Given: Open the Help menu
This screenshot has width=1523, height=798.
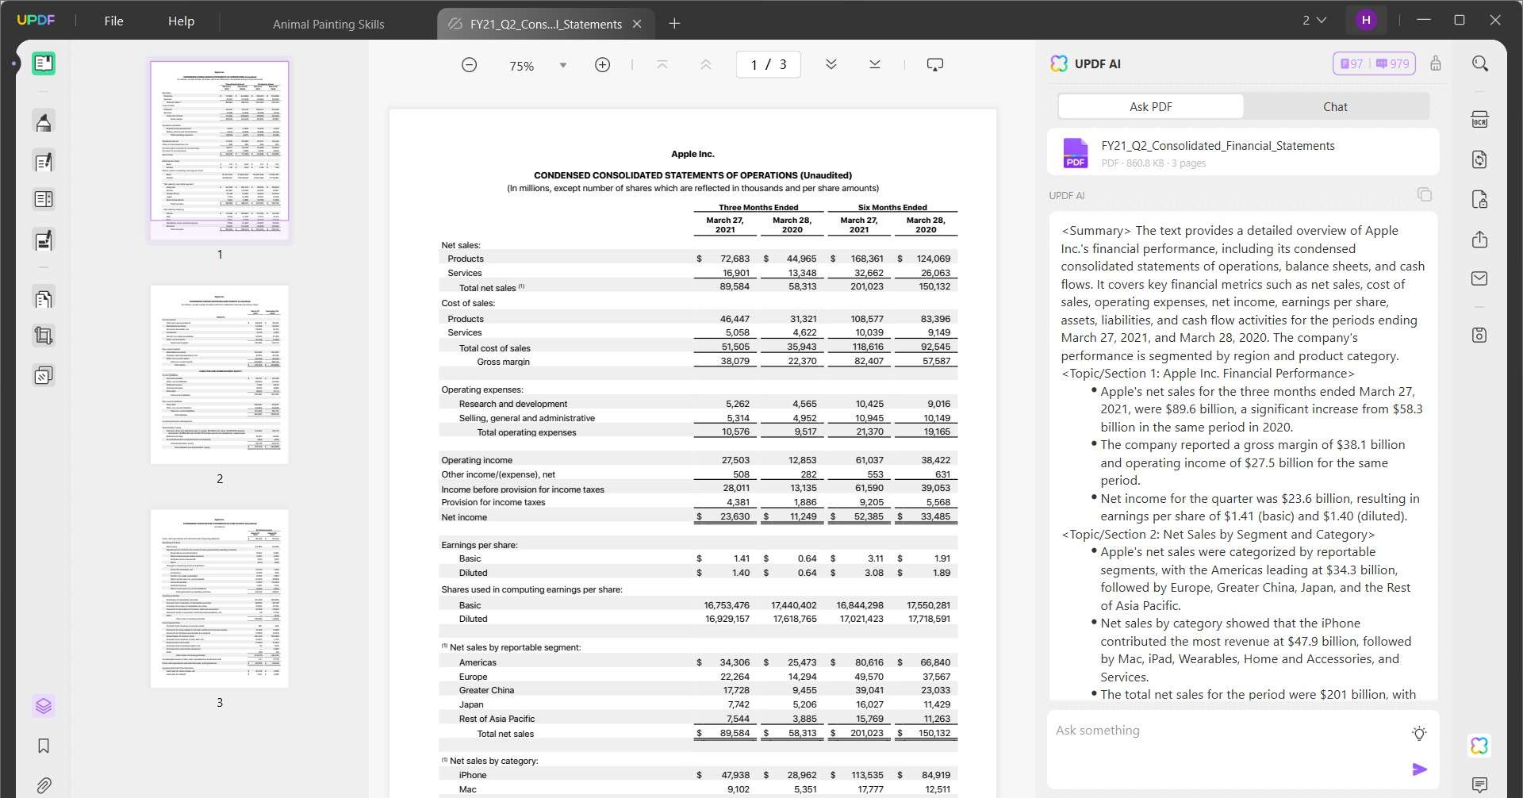Looking at the screenshot, I should (x=181, y=21).
